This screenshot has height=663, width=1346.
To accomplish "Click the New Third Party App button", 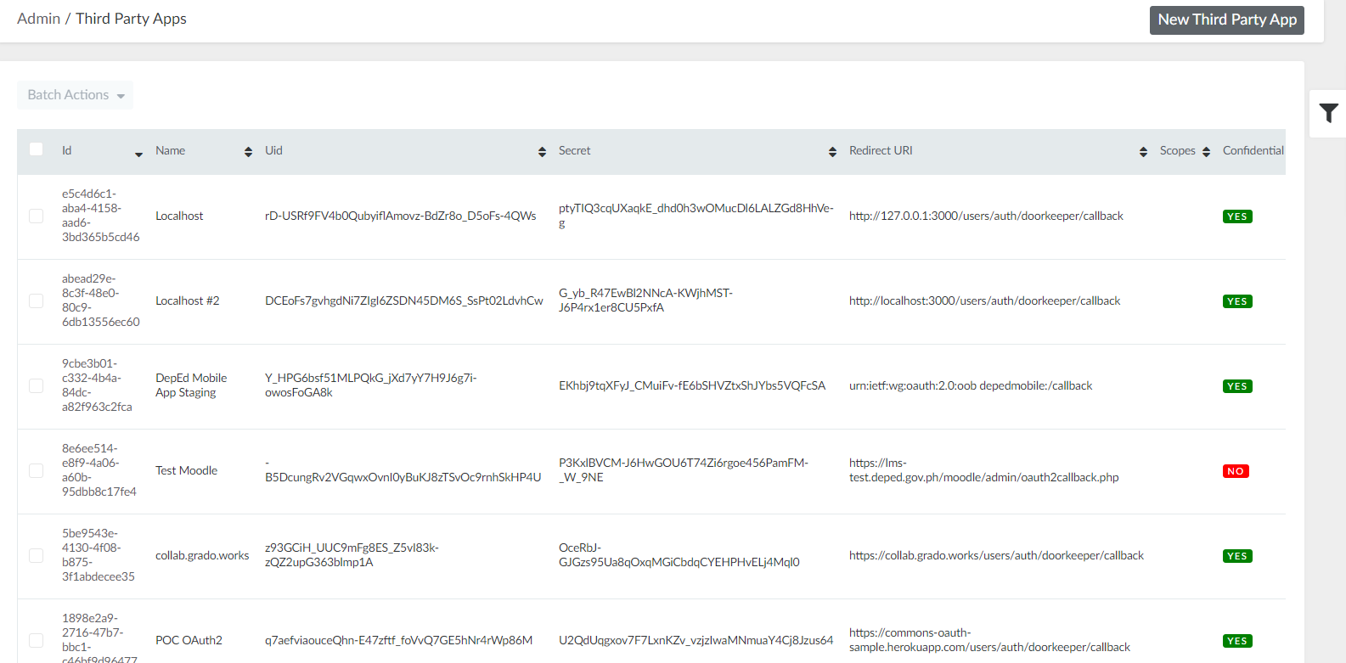I will click(1227, 20).
